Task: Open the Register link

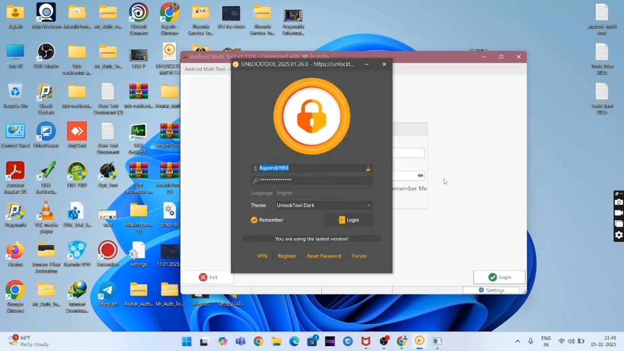Action: (287, 256)
